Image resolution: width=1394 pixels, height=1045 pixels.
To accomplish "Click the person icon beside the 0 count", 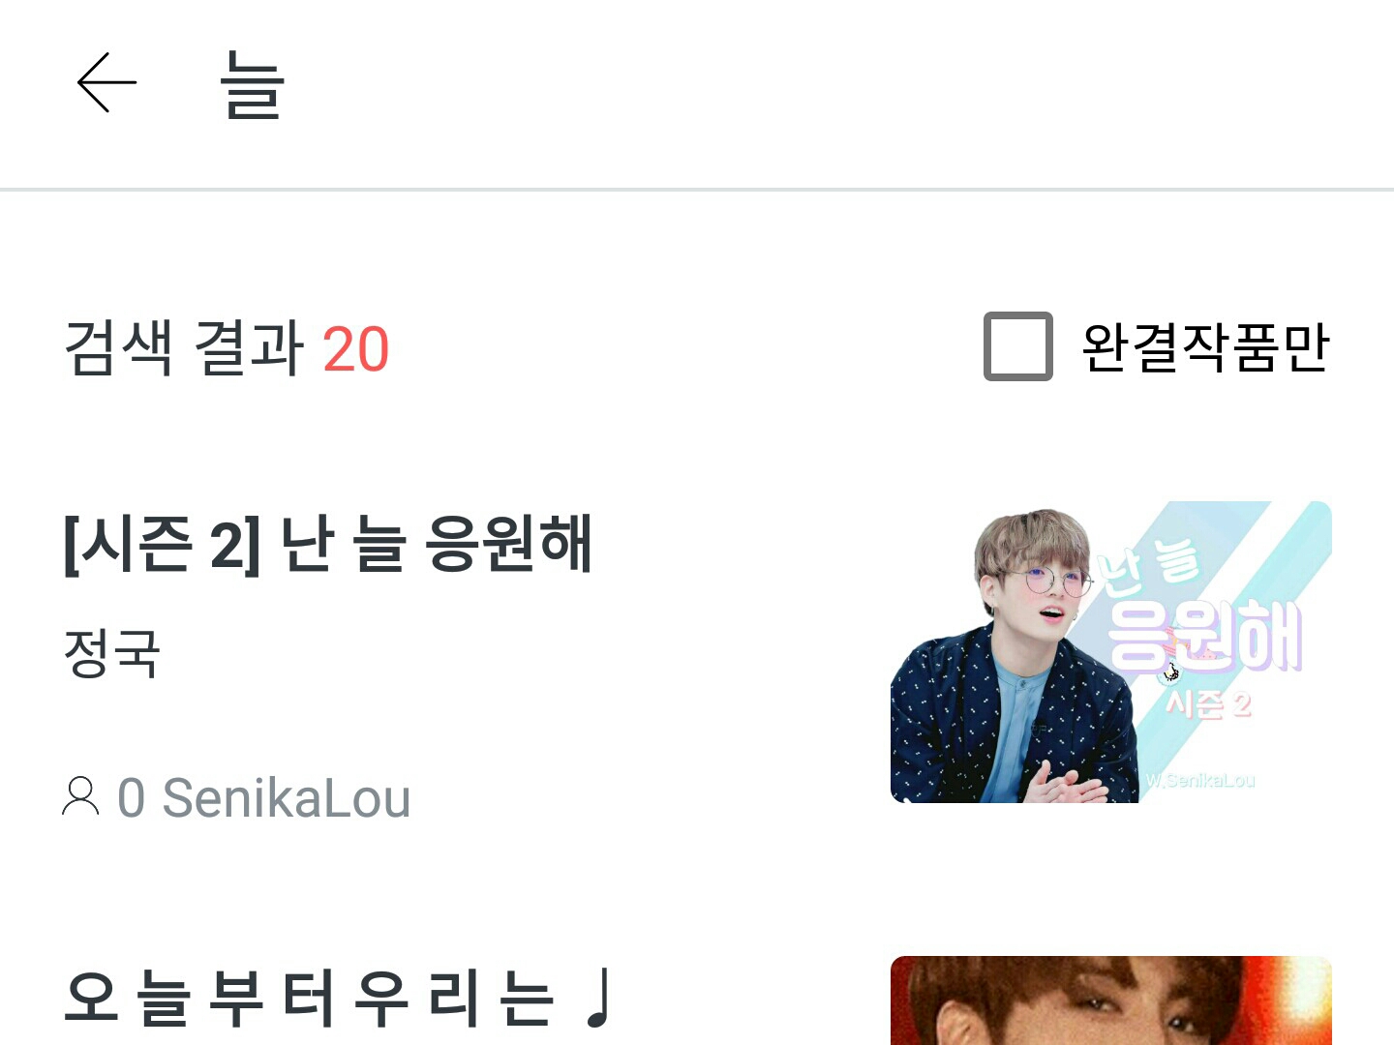I will 80,797.
